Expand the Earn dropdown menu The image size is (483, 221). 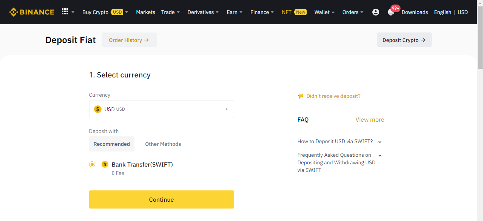(x=235, y=12)
